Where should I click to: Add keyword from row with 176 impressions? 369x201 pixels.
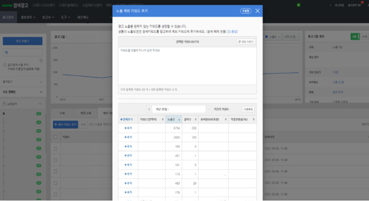pyautogui.click(x=128, y=193)
